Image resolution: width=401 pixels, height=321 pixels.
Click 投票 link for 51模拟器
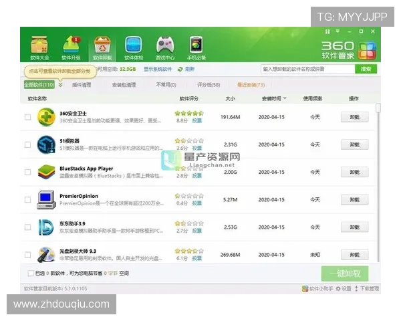(x=197, y=148)
